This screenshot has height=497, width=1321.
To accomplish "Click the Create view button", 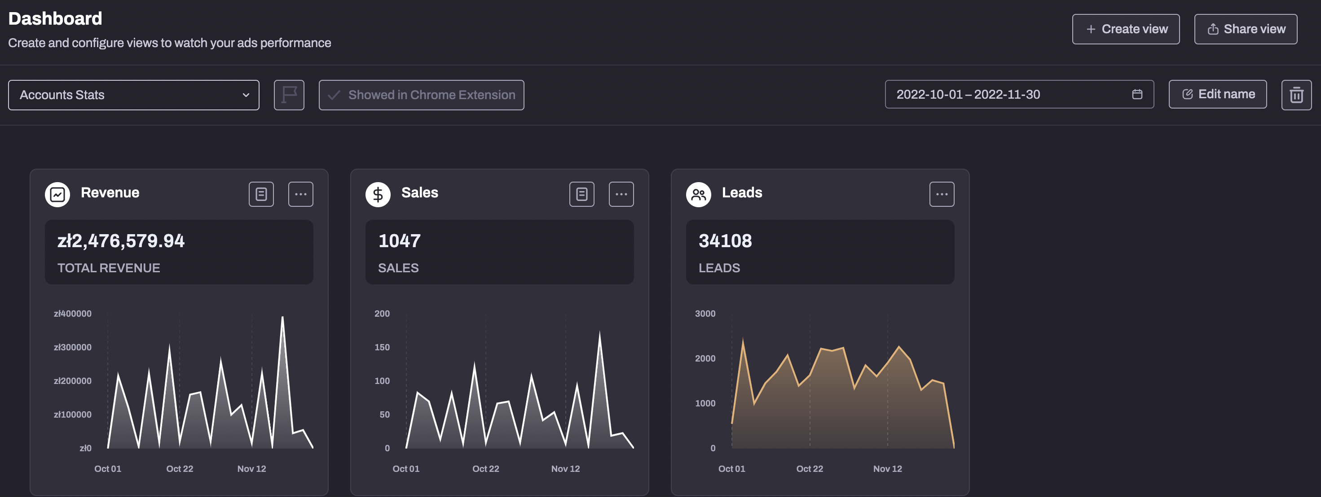I will coord(1125,29).
